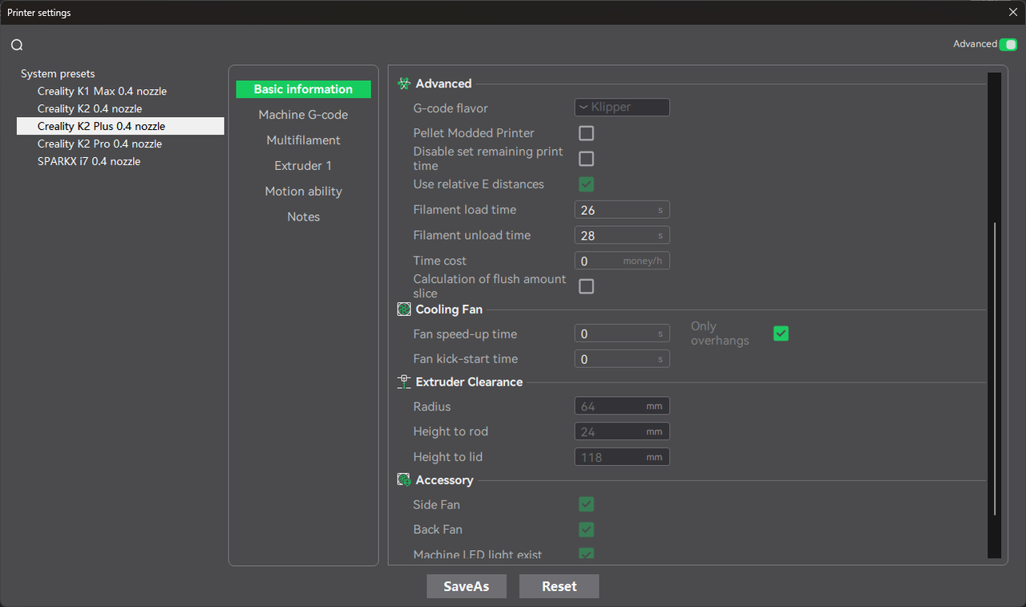Screen dimensions: 1026x607
Task: Click the settings panel vertical scrollbar
Action: tap(994, 369)
